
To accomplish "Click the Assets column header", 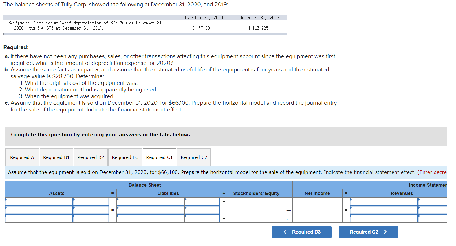I will pyautogui.click(x=57, y=193).
